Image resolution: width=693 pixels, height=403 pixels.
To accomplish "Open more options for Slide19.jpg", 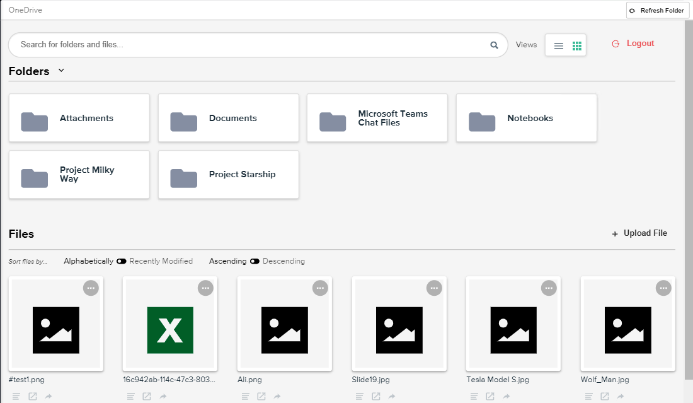I will [x=435, y=288].
